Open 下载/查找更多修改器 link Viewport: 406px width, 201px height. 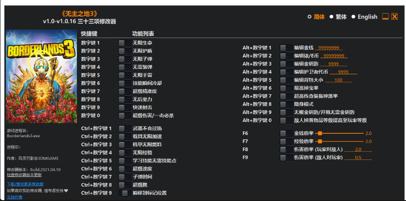click(x=25, y=184)
